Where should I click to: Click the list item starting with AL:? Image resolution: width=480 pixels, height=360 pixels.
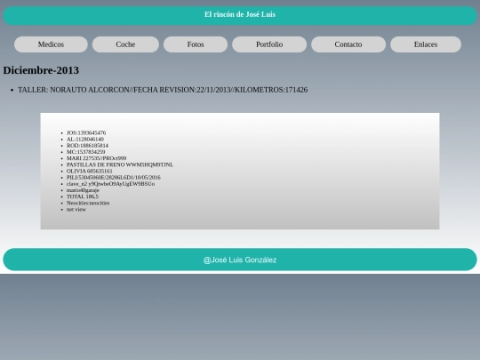[85, 140]
